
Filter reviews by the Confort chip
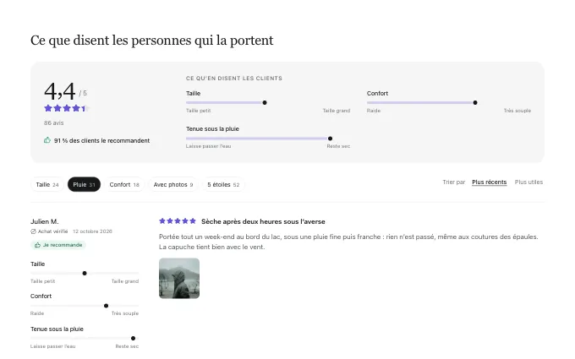(x=124, y=185)
